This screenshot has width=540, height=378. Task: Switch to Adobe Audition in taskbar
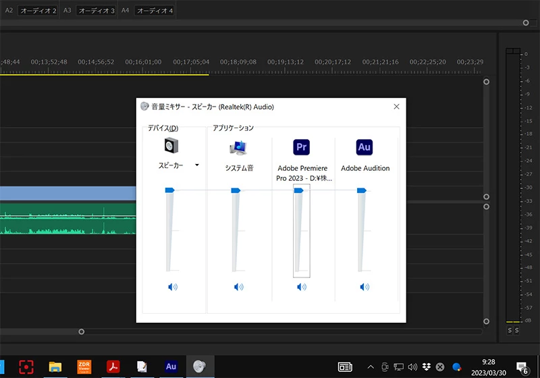pyautogui.click(x=171, y=367)
